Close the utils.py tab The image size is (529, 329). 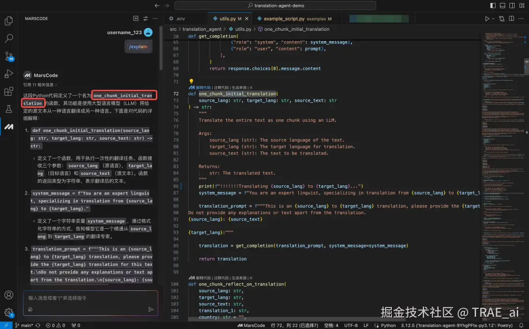click(246, 19)
